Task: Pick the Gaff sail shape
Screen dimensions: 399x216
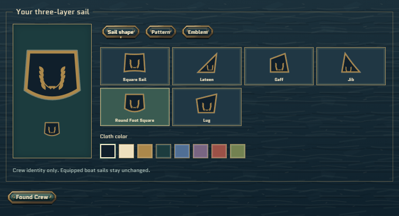Action: [x=279, y=66]
